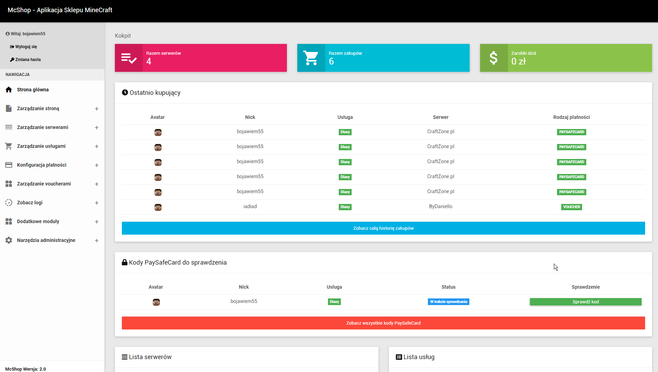
Task: Click the avatar of buyer iadiad
Action: point(158,207)
